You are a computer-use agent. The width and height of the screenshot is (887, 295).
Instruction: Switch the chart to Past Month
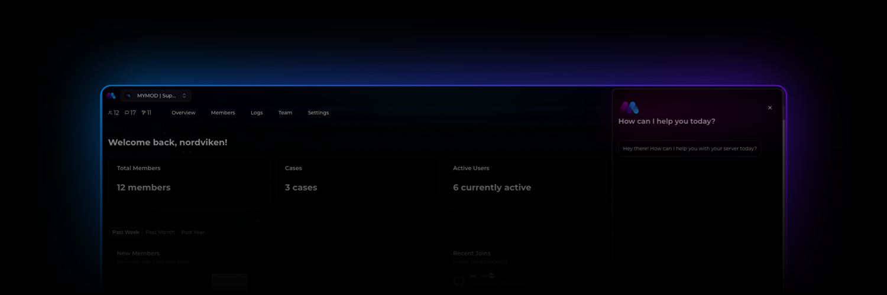(160, 232)
